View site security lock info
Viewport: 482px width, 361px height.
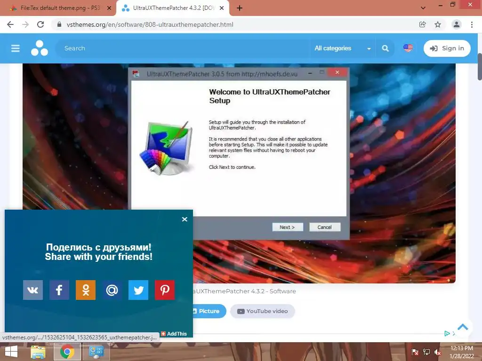click(59, 24)
